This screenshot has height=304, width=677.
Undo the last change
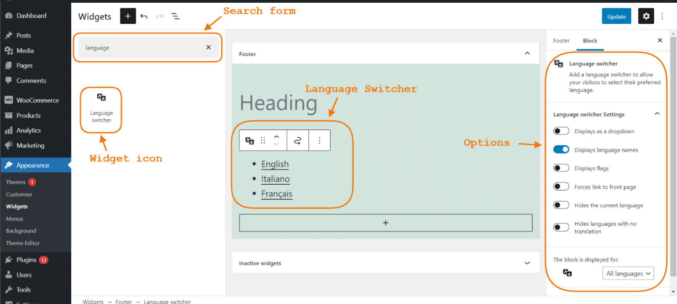(144, 16)
